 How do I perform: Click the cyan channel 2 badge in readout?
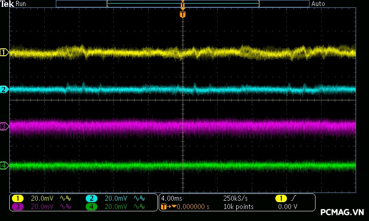91,198
